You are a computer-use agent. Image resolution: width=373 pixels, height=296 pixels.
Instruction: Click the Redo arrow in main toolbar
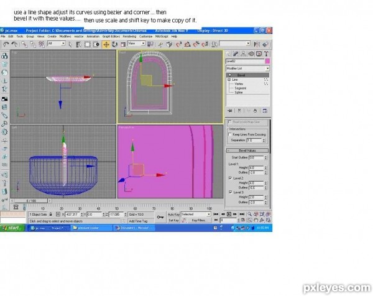pos(14,44)
